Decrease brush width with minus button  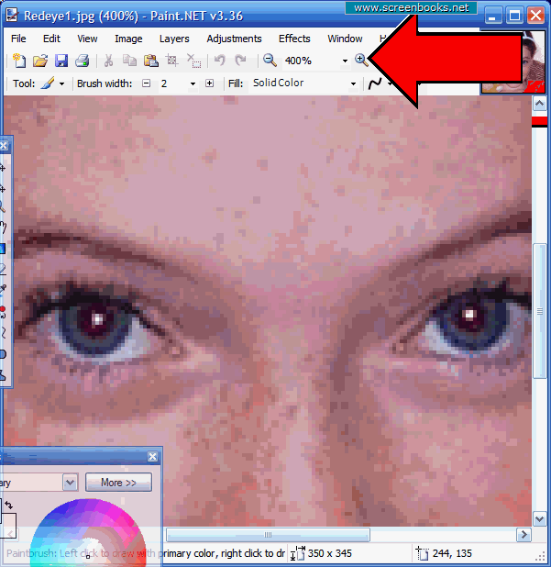click(x=145, y=83)
